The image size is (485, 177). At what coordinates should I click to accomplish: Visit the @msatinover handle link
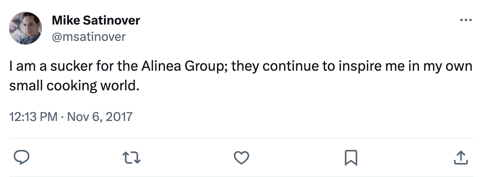tap(89, 37)
